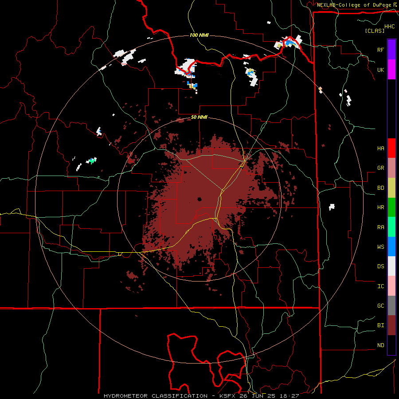Click the WS legend label
Viewport: 399px width, 399px height.
[380, 247]
